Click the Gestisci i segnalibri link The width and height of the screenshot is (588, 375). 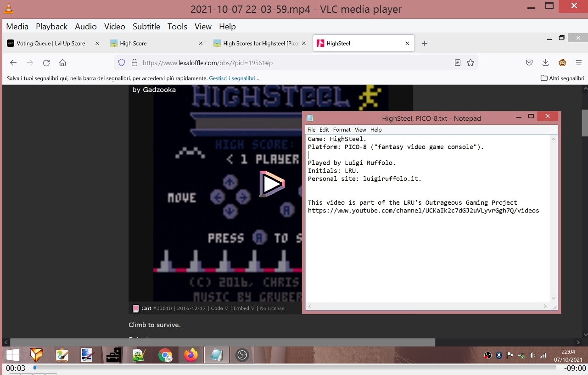pos(234,78)
